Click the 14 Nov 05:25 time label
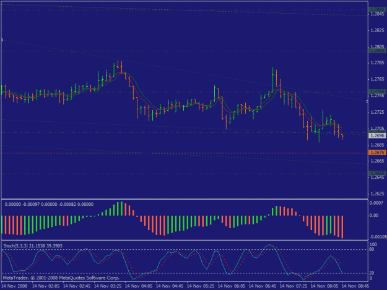 (201, 286)
